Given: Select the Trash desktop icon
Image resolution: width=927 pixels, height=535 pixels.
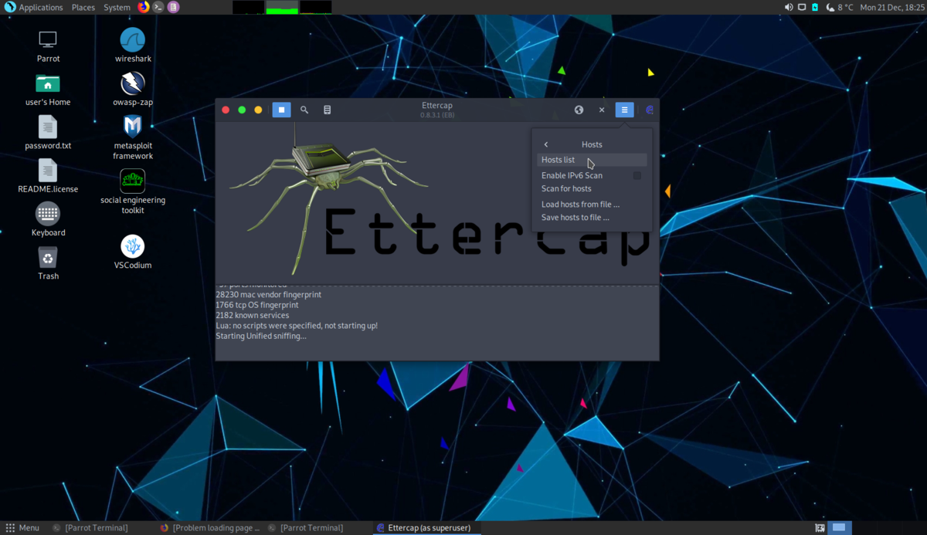Looking at the screenshot, I should tap(48, 263).
